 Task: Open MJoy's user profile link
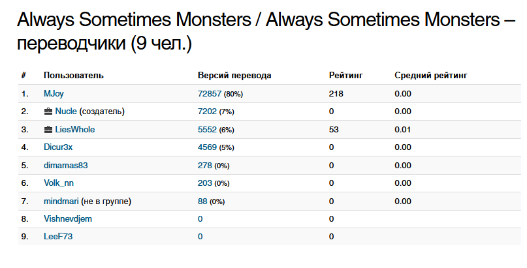pyautogui.click(x=54, y=94)
